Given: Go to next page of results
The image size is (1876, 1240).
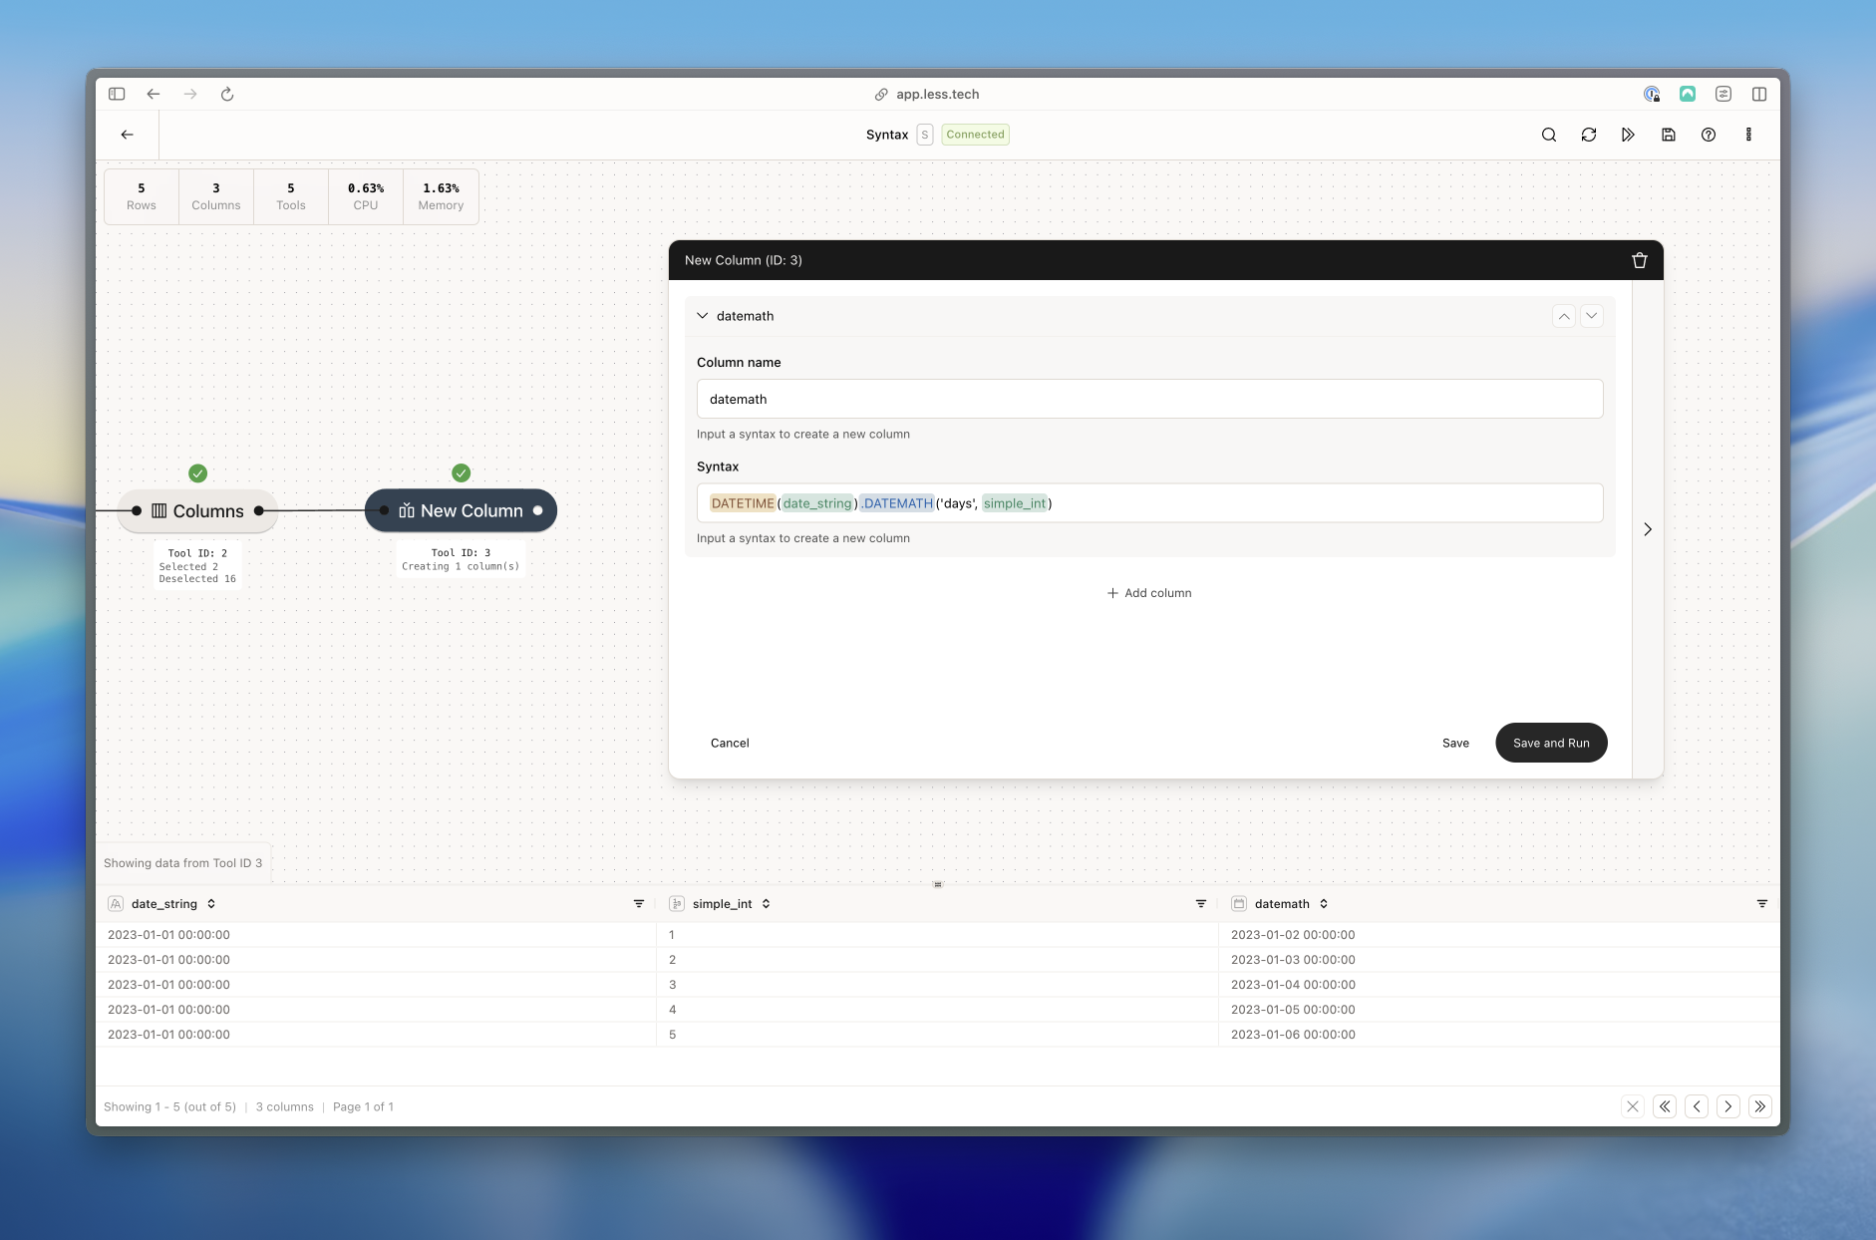Looking at the screenshot, I should coord(1728,1106).
